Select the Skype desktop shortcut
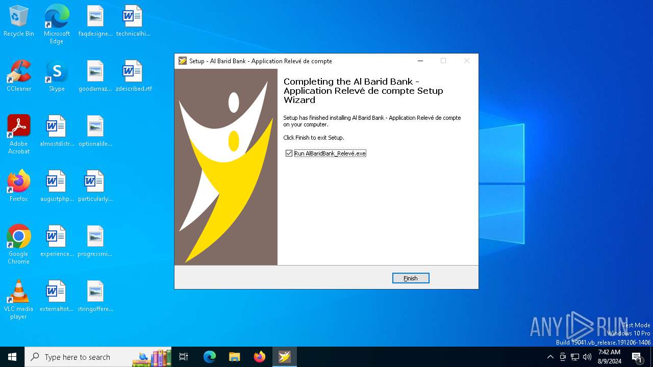This screenshot has width=653, height=367. (x=57, y=76)
